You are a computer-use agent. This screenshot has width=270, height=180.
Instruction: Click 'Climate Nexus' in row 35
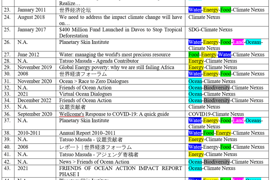204,107
